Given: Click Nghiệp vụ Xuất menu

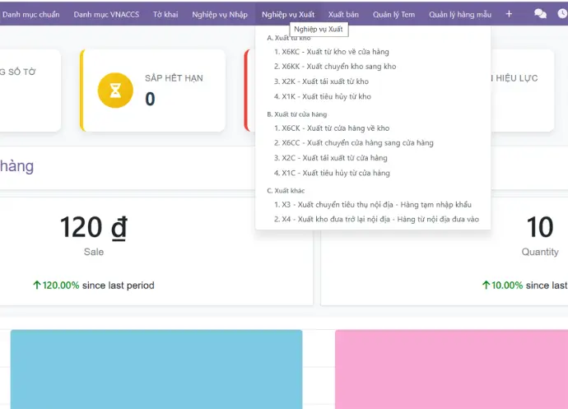Looking at the screenshot, I should (x=288, y=15).
